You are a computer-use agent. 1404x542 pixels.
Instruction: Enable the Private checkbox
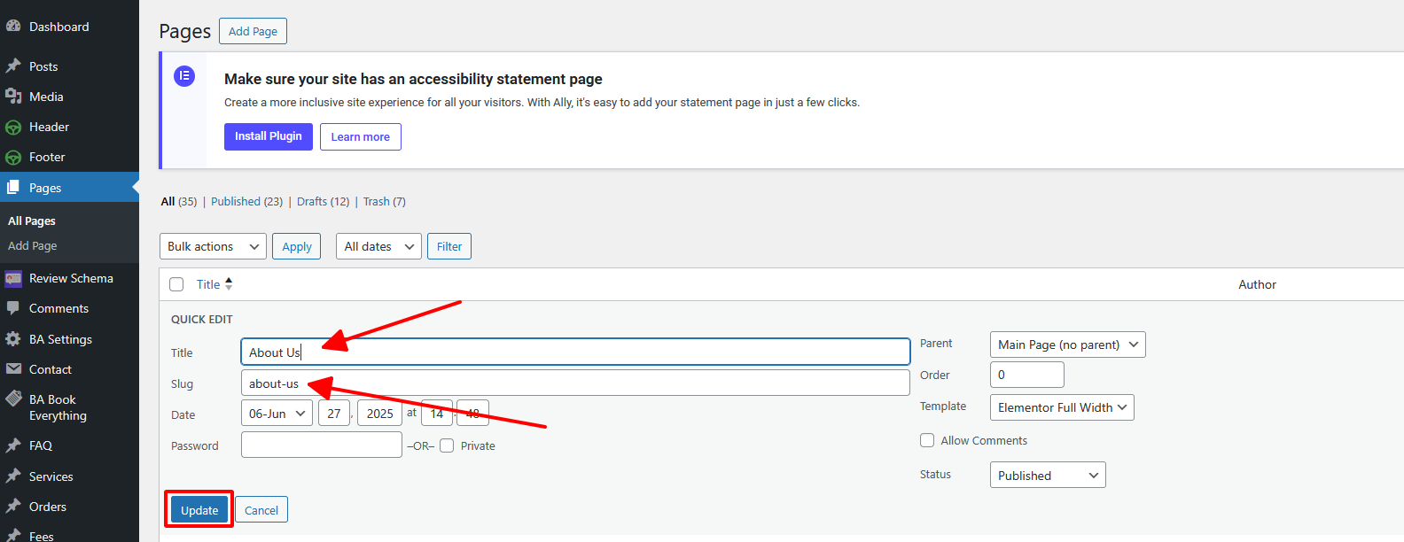[x=447, y=445]
